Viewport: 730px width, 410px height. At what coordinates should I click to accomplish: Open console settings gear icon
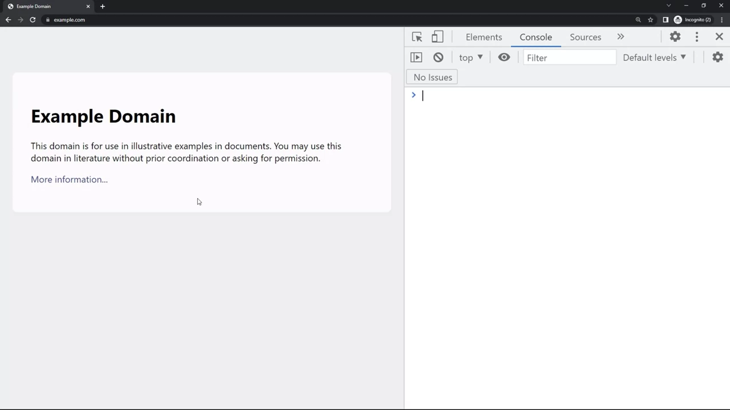[718, 58]
